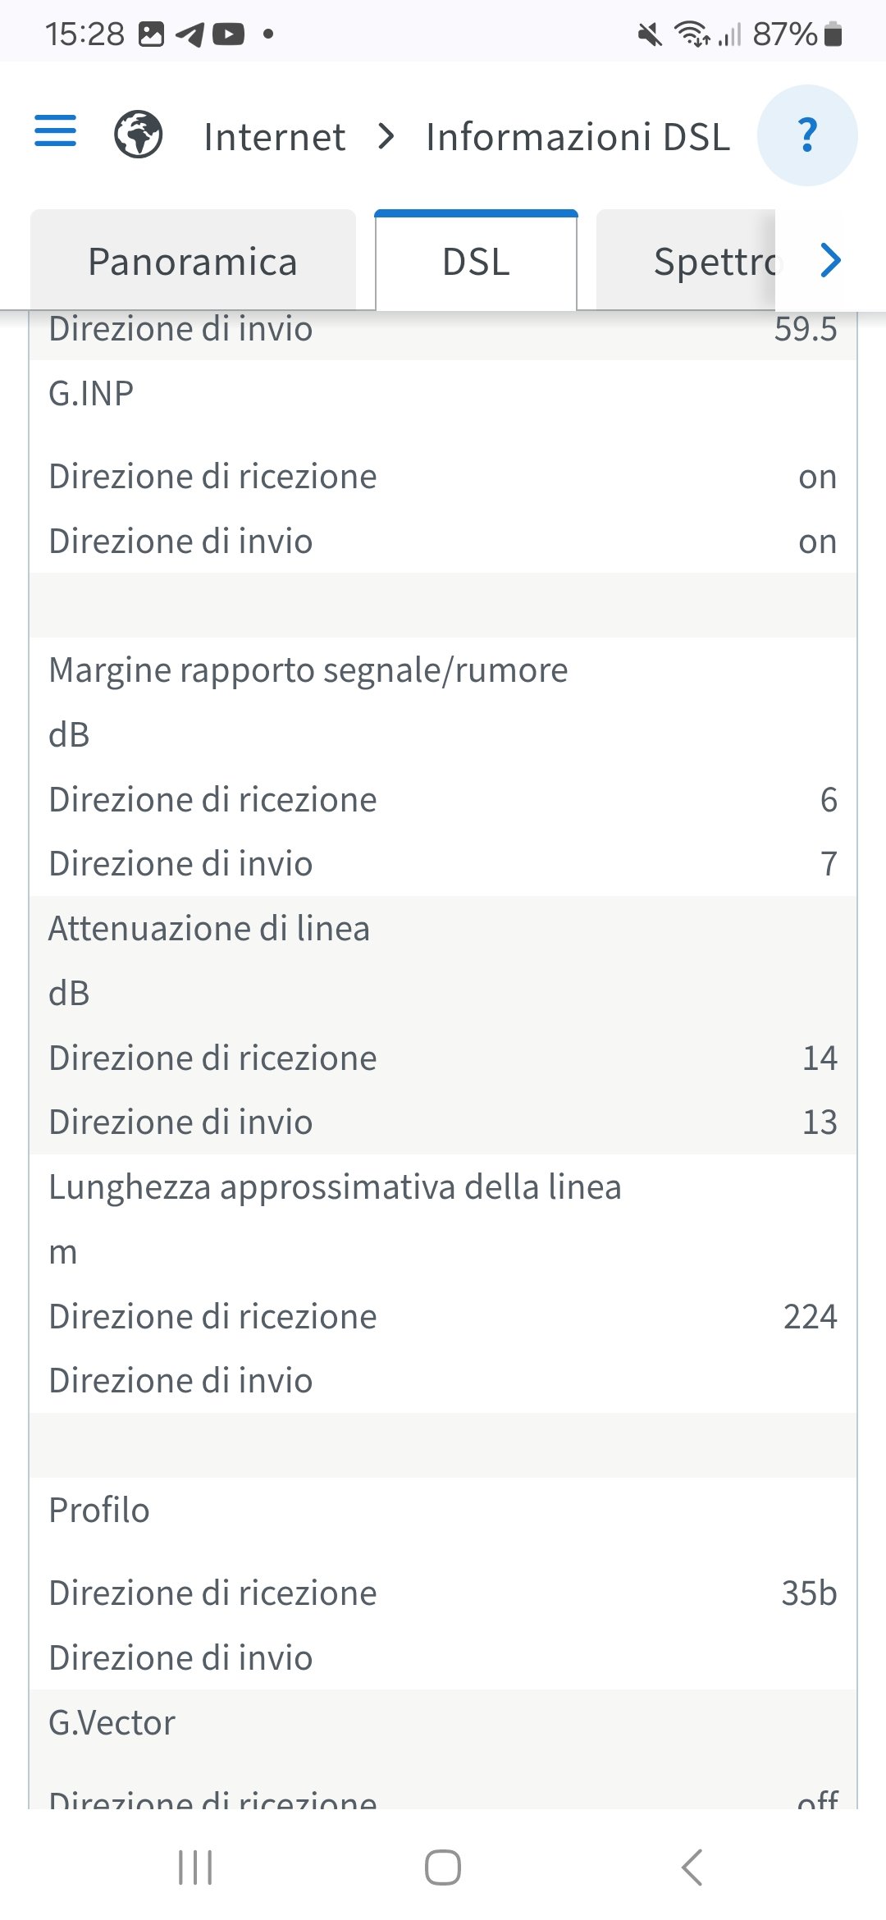Image resolution: width=886 pixels, height=1920 pixels.
Task: Go to the Internet breadcrumb link
Action: tap(274, 137)
